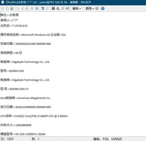Open the 颜色 color dropdown
This screenshot has height=141, width=146.
pyautogui.click(x=90, y=8)
